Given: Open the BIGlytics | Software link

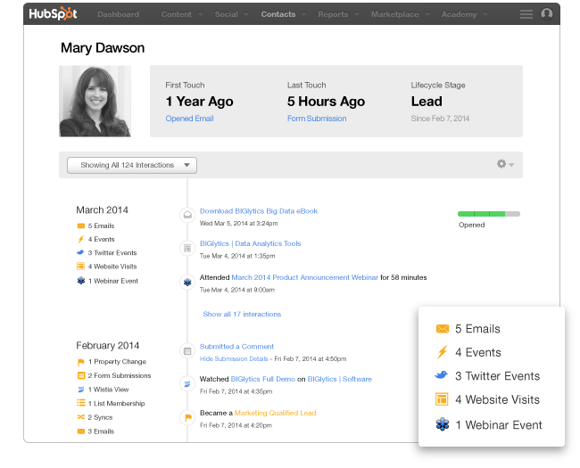Looking at the screenshot, I should 340,379.
